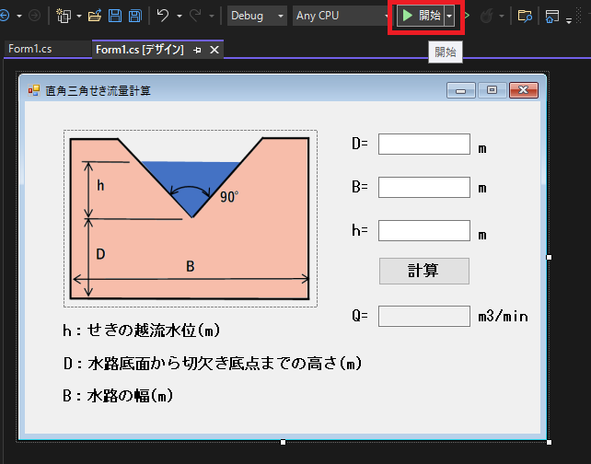This screenshot has width=591, height=464.
Task: Click the Redo icon
Action: pos(195,16)
